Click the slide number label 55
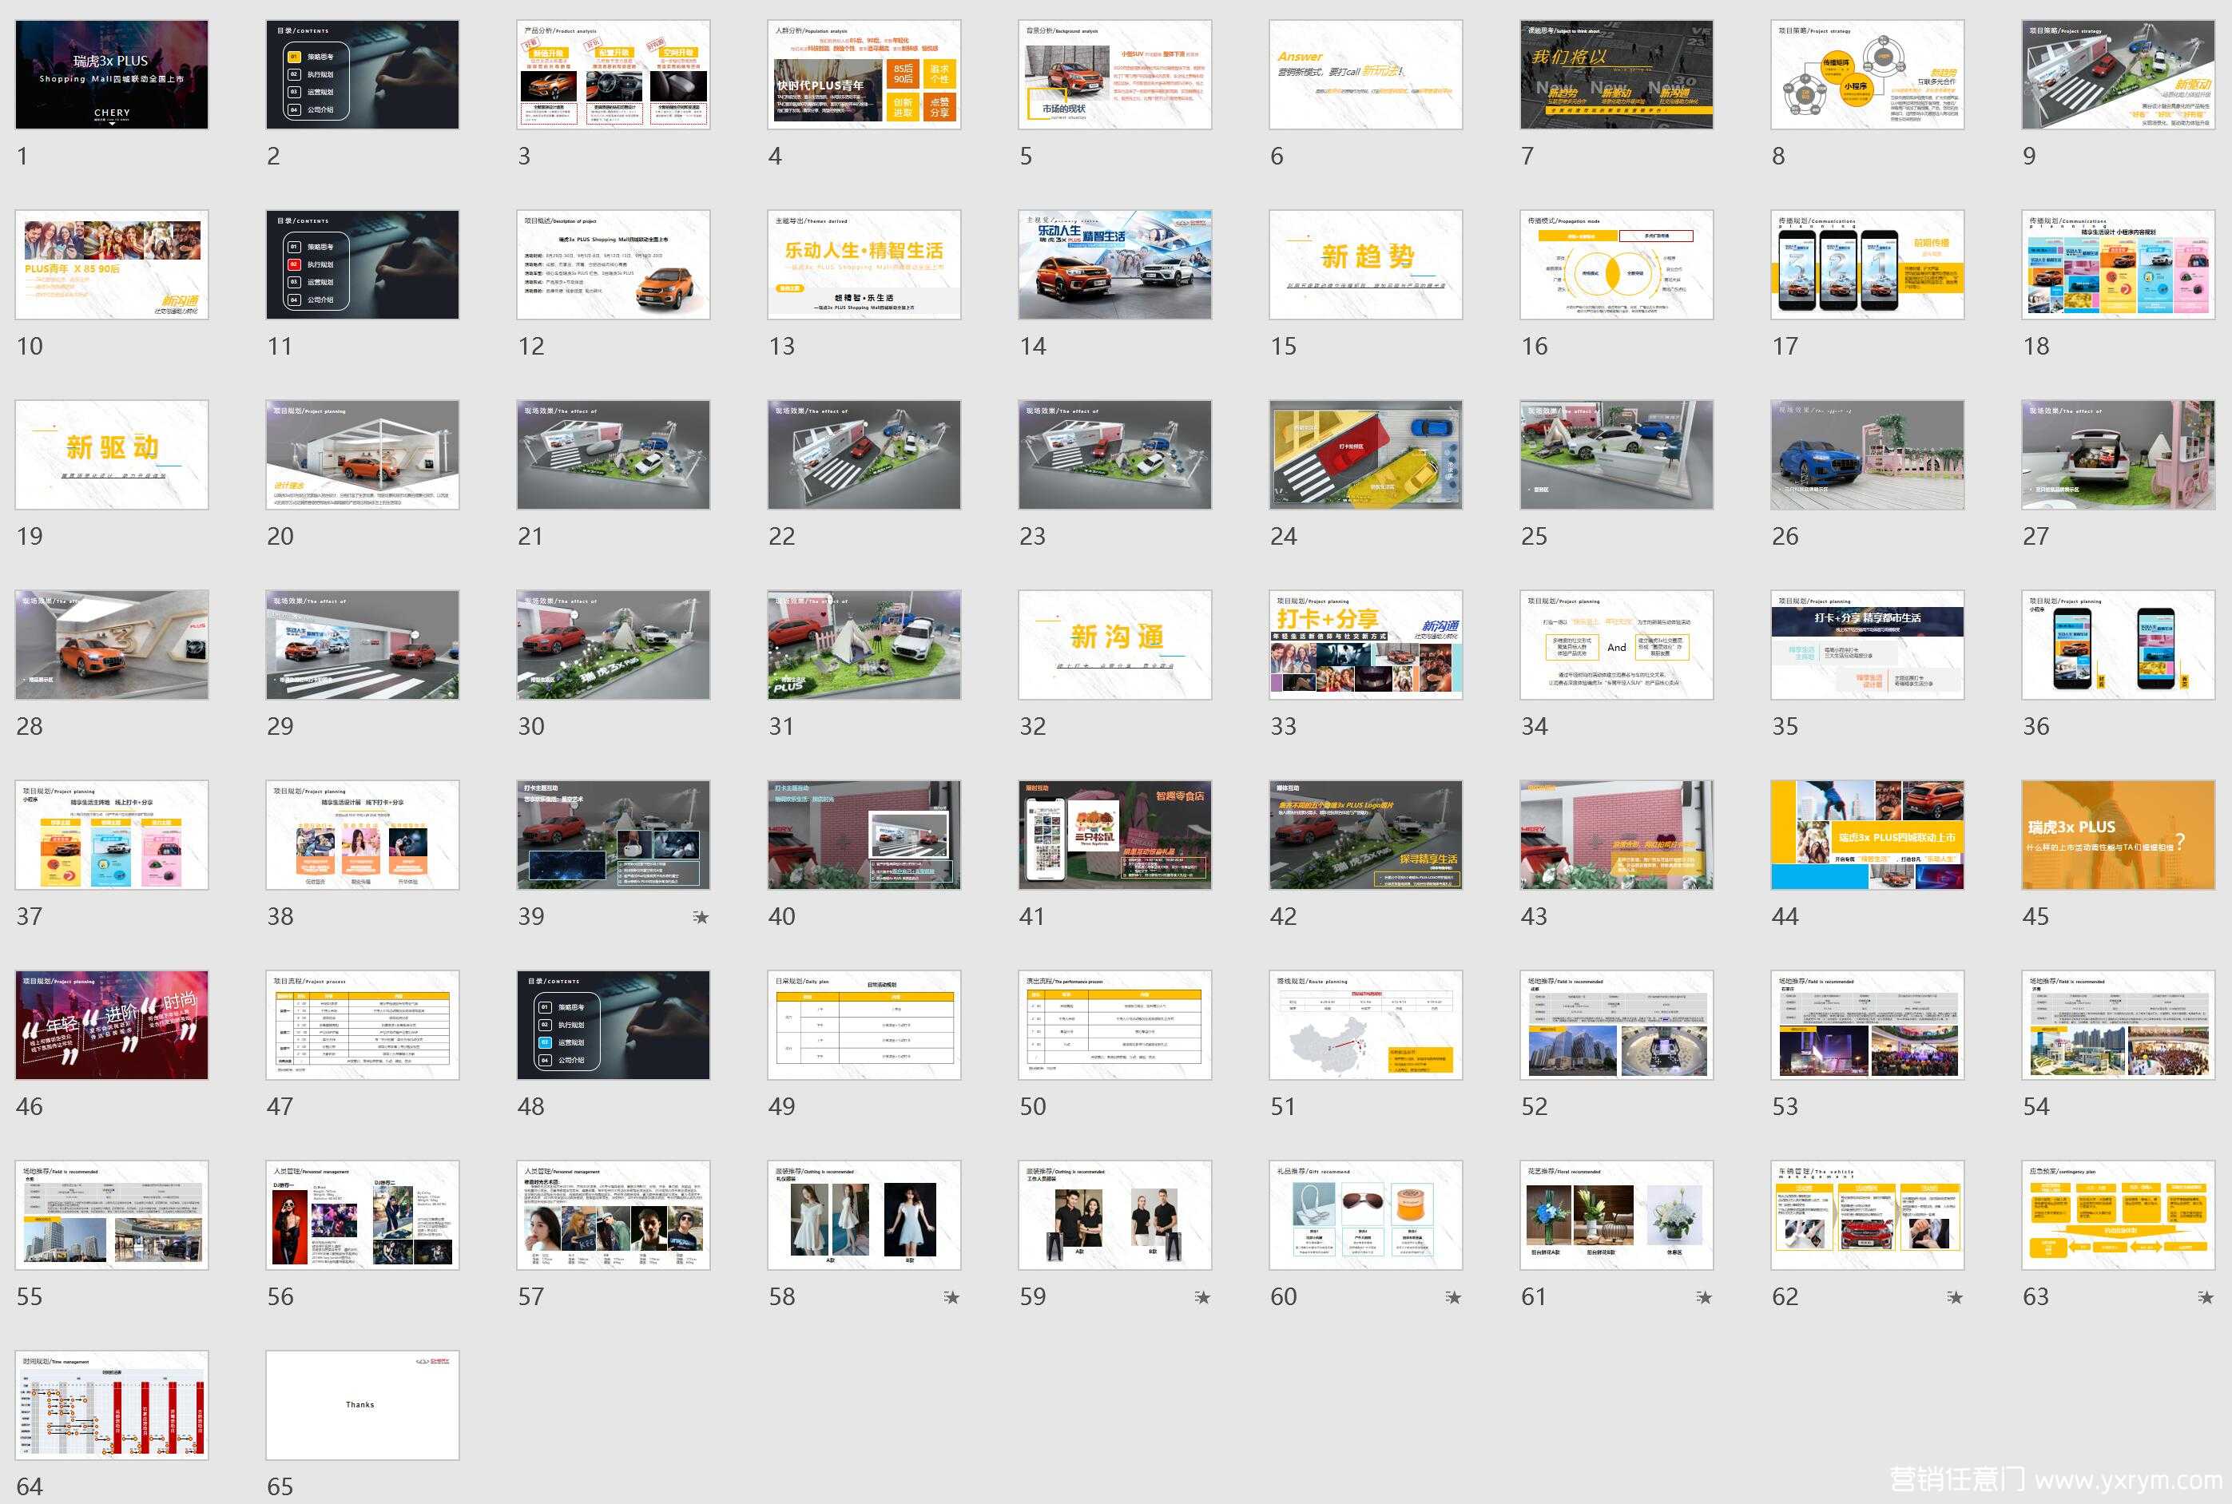Screen dimensions: 2232x1504 coord(29,1296)
